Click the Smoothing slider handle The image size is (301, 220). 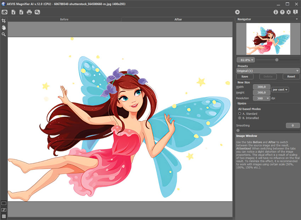pyautogui.click(x=238, y=131)
